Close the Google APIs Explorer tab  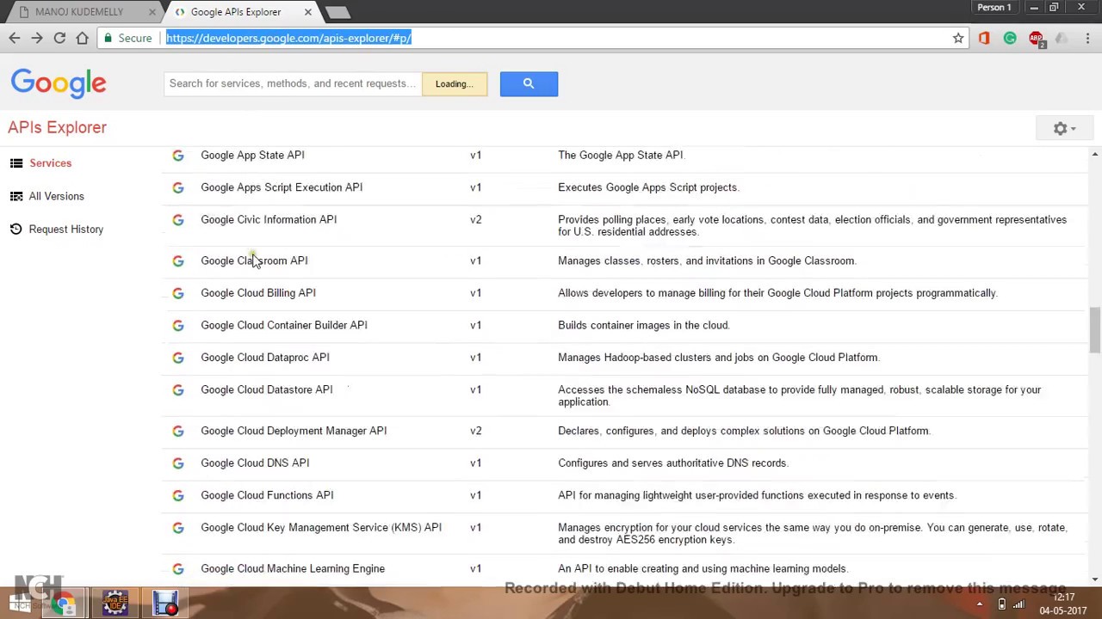(x=307, y=12)
